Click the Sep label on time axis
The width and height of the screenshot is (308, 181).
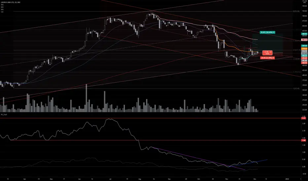coord(169,179)
